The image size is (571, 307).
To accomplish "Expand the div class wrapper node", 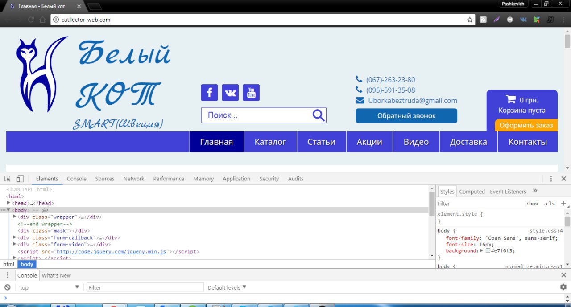I will click(x=14, y=217).
